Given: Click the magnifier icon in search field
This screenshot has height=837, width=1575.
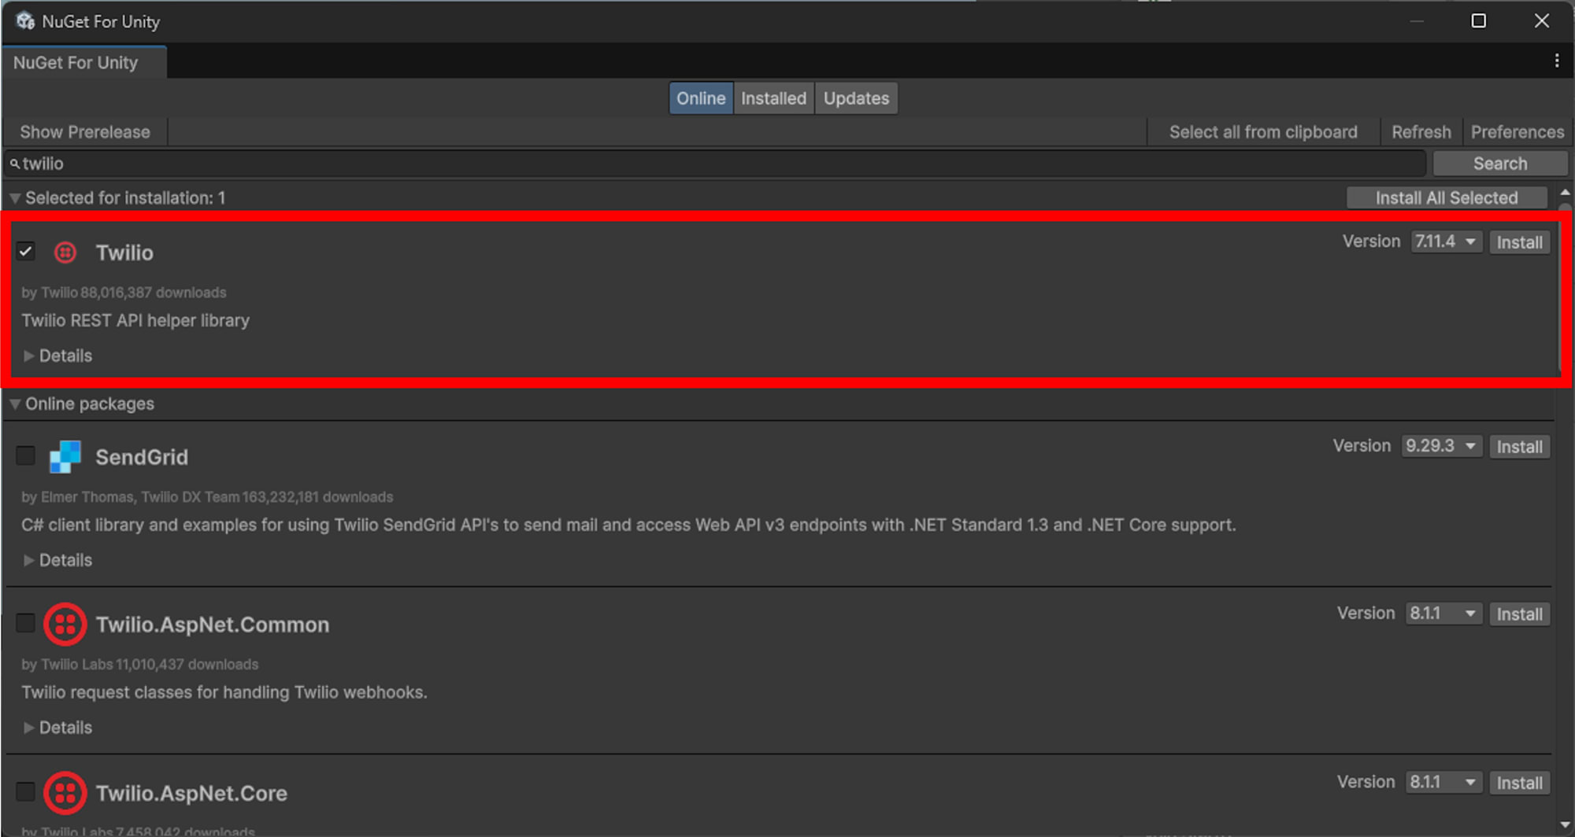Looking at the screenshot, I should click(14, 164).
